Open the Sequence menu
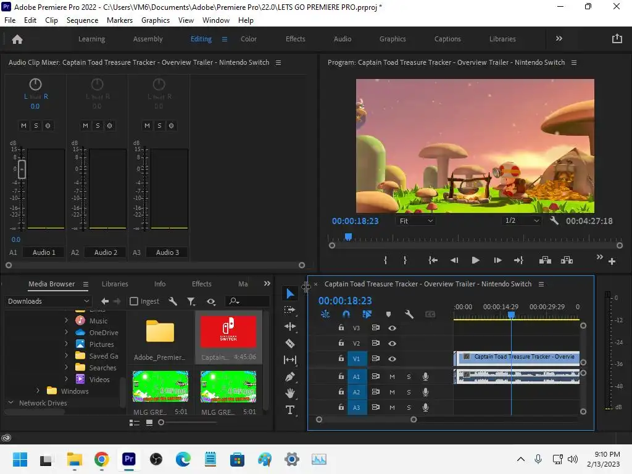 (82, 20)
